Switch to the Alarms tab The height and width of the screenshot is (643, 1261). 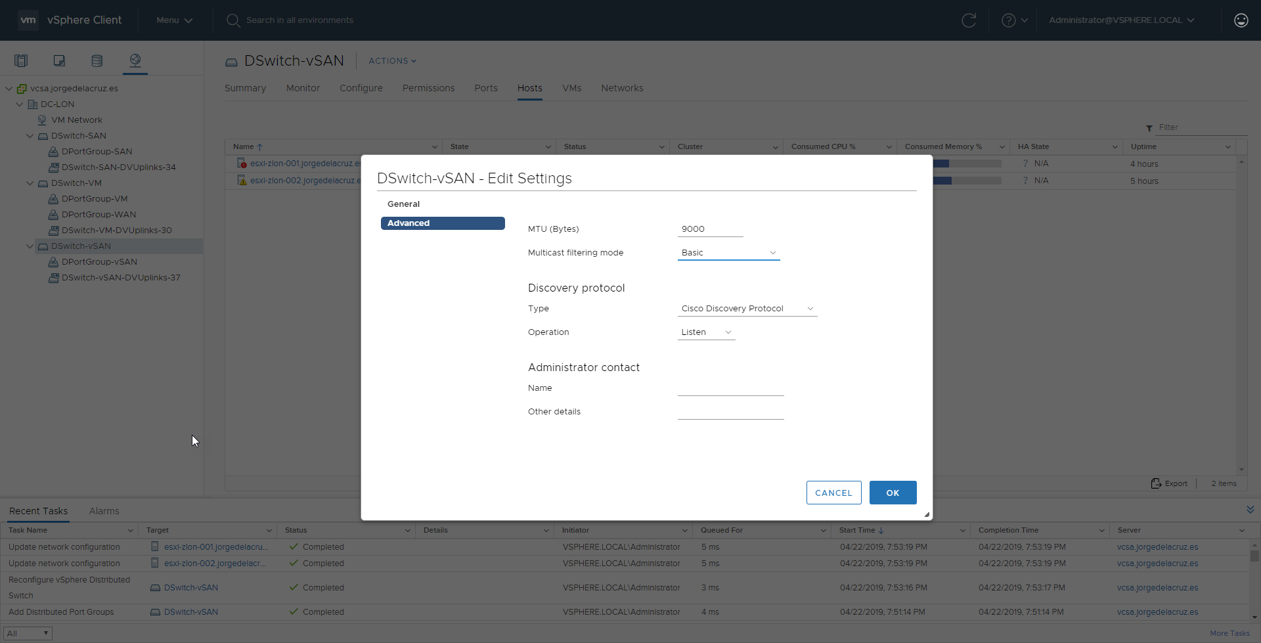click(104, 511)
